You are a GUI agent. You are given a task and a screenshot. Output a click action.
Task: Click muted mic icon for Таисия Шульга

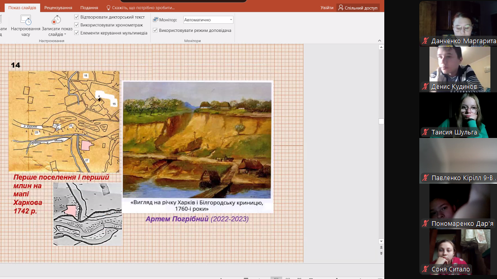click(x=425, y=132)
